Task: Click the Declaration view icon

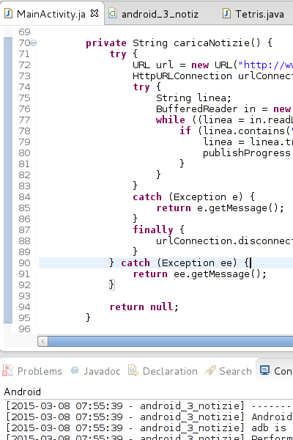Action: point(133,370)
